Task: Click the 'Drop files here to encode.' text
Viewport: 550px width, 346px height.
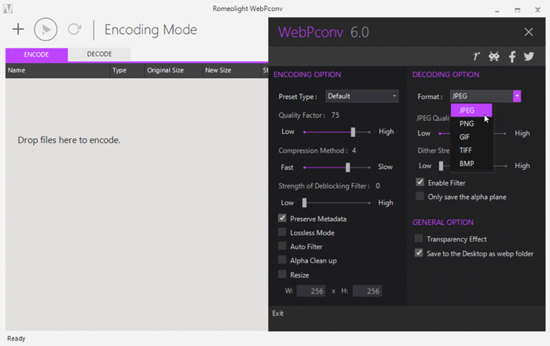Action: (69, 140)
